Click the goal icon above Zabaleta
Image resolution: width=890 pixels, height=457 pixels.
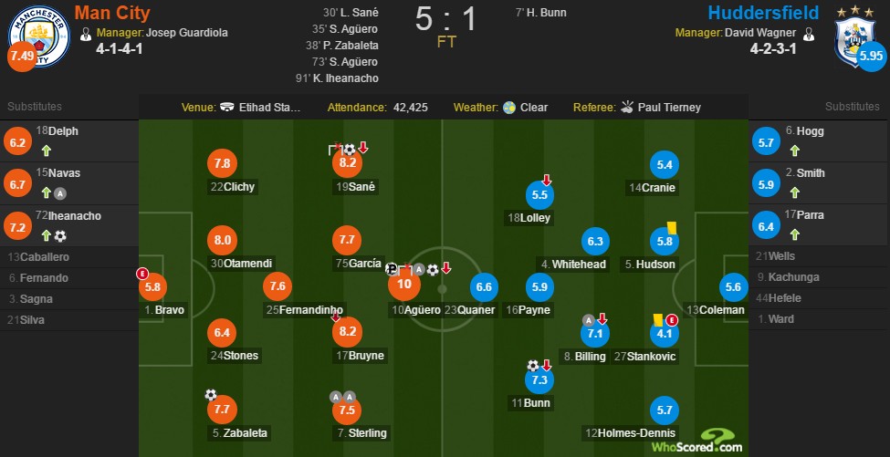(x=211, y=395)
